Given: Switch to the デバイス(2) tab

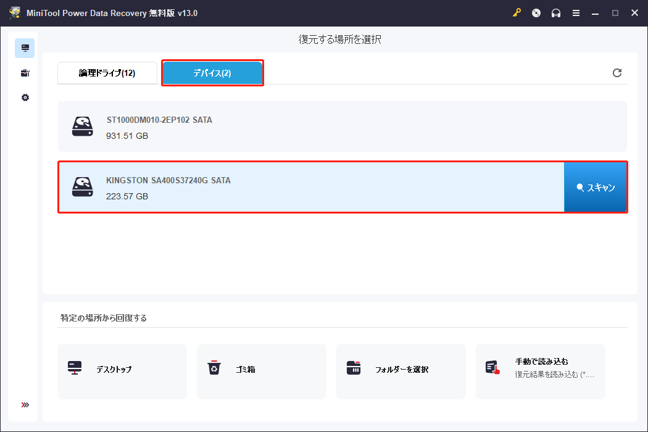Looking at the screenshot, I should pyautogui.click(x=212, y=73).
